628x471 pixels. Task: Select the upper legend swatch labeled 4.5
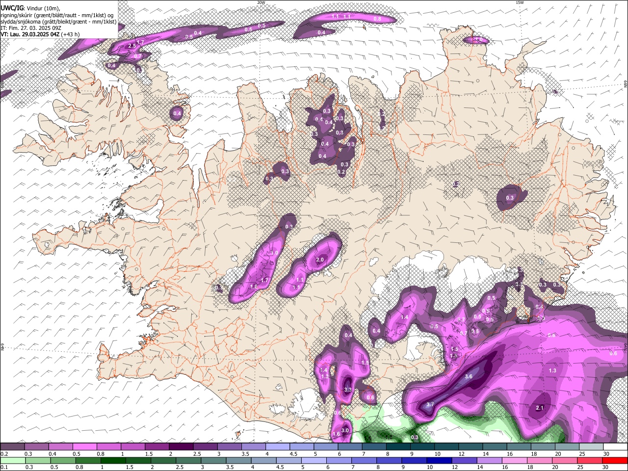[x=302, y=447]
